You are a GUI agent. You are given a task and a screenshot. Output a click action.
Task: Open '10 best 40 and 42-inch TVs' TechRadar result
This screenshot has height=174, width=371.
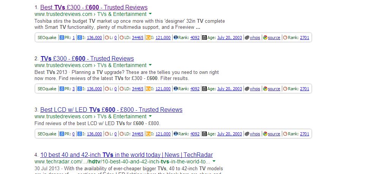[x=127, y=155]
